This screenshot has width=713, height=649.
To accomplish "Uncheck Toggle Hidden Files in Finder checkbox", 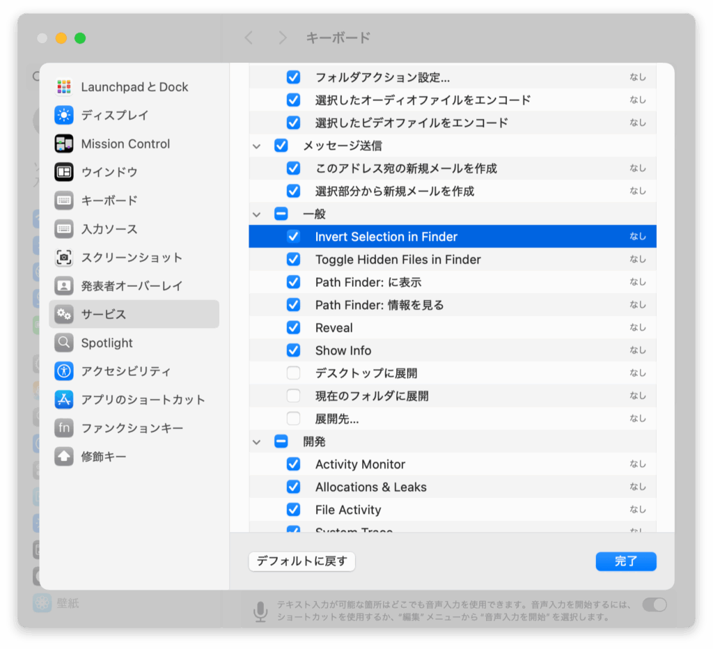I will coord(293,260).
